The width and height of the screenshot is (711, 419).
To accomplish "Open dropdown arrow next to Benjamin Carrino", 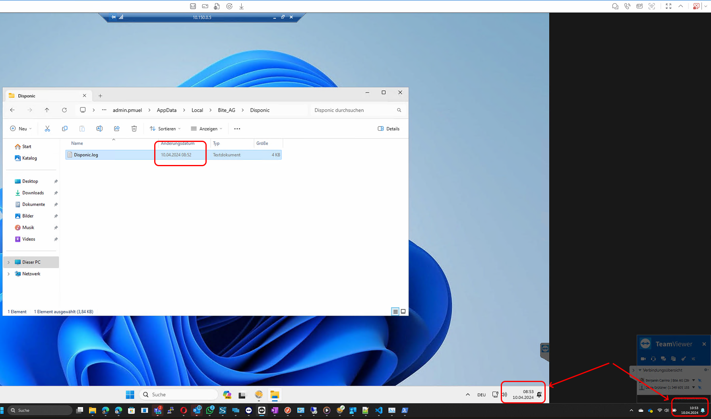I will 694,380.
